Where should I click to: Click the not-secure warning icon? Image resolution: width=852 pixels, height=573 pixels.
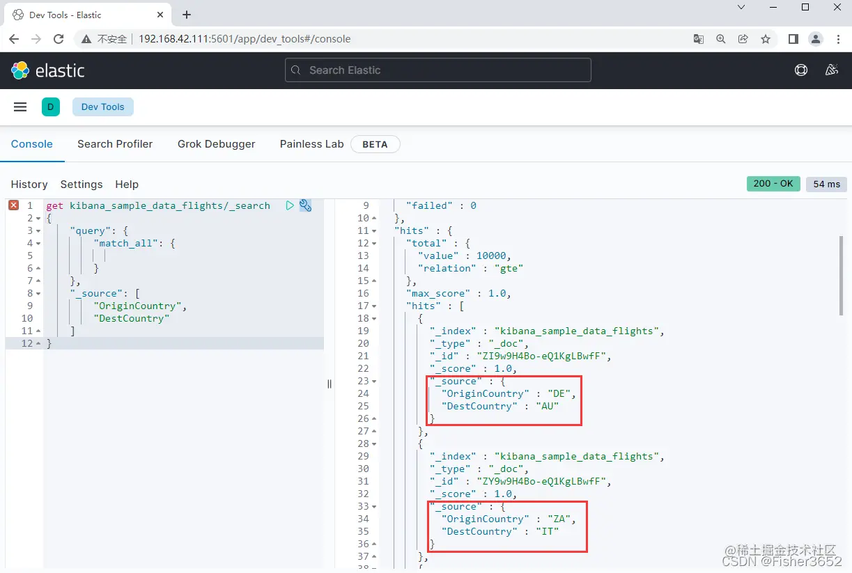pos(86,39)
